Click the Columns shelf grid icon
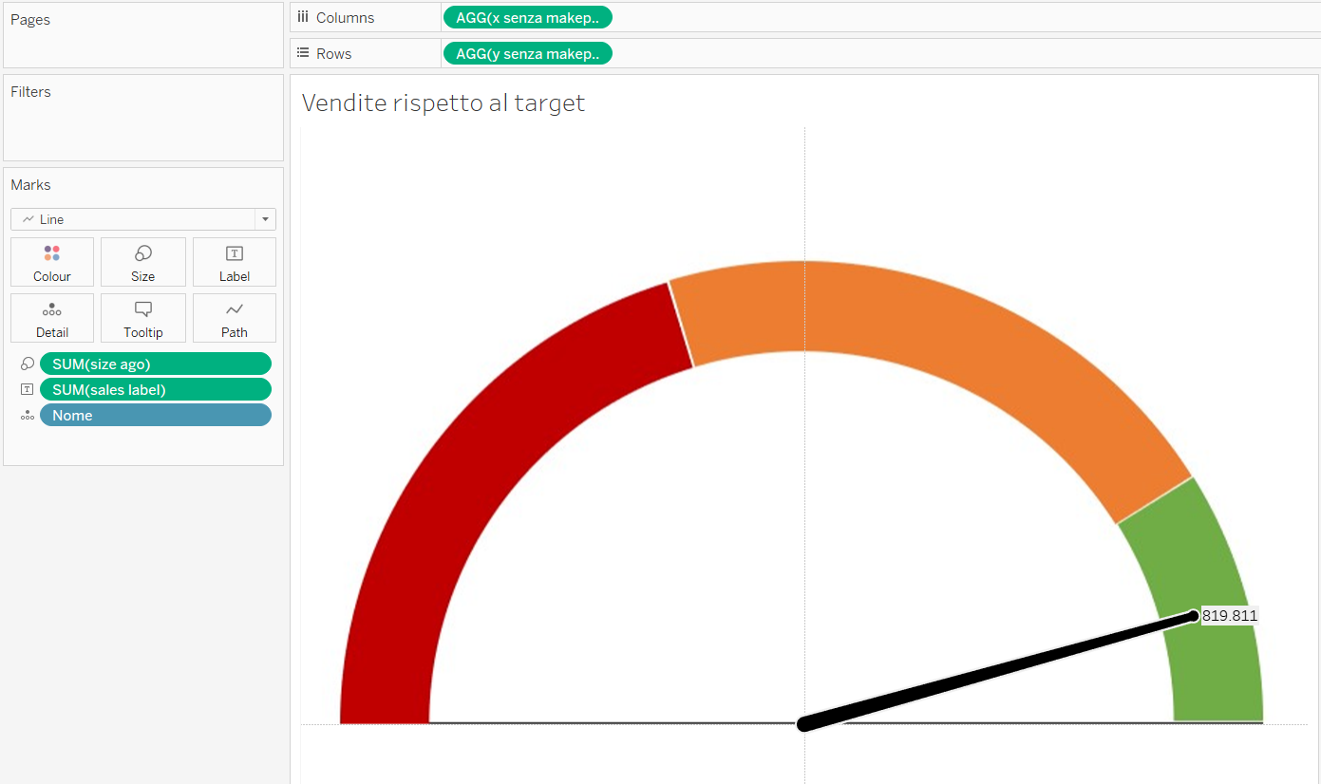The image size is (1321, 784). [302, 16]
